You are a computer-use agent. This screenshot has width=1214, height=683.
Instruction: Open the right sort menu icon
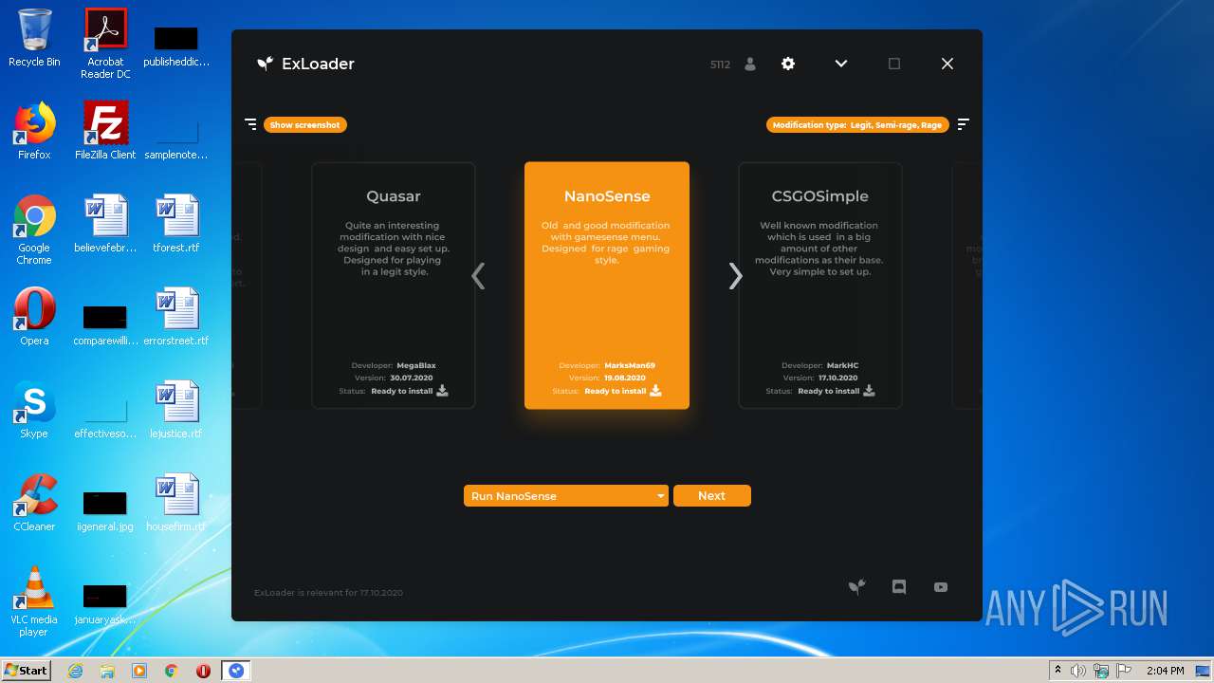tap(964, 124)
